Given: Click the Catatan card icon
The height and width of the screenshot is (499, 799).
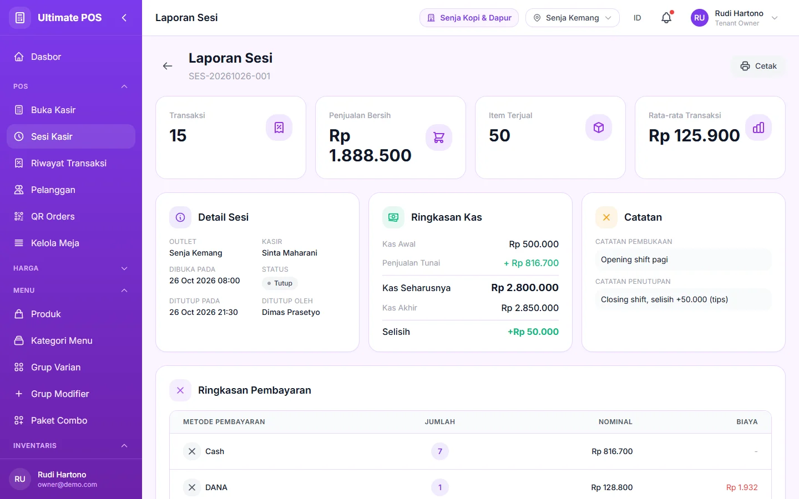Looking at the screenshot, I should 606,217.
